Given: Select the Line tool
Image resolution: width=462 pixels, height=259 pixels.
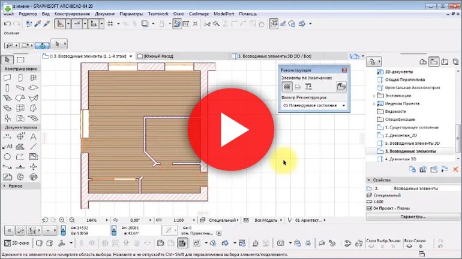Looking at the screenshot, I should coord(33,147).
